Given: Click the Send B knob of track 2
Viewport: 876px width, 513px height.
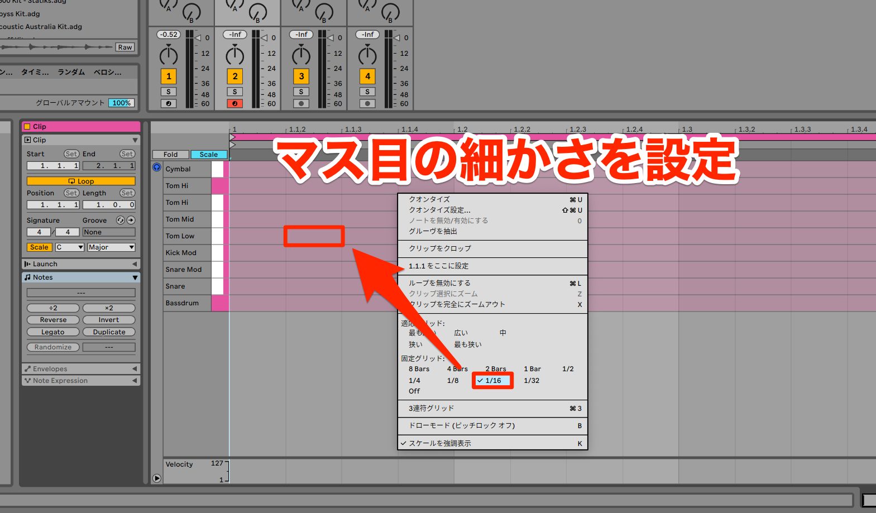Looking at the screenshot, I should [258, 11].
